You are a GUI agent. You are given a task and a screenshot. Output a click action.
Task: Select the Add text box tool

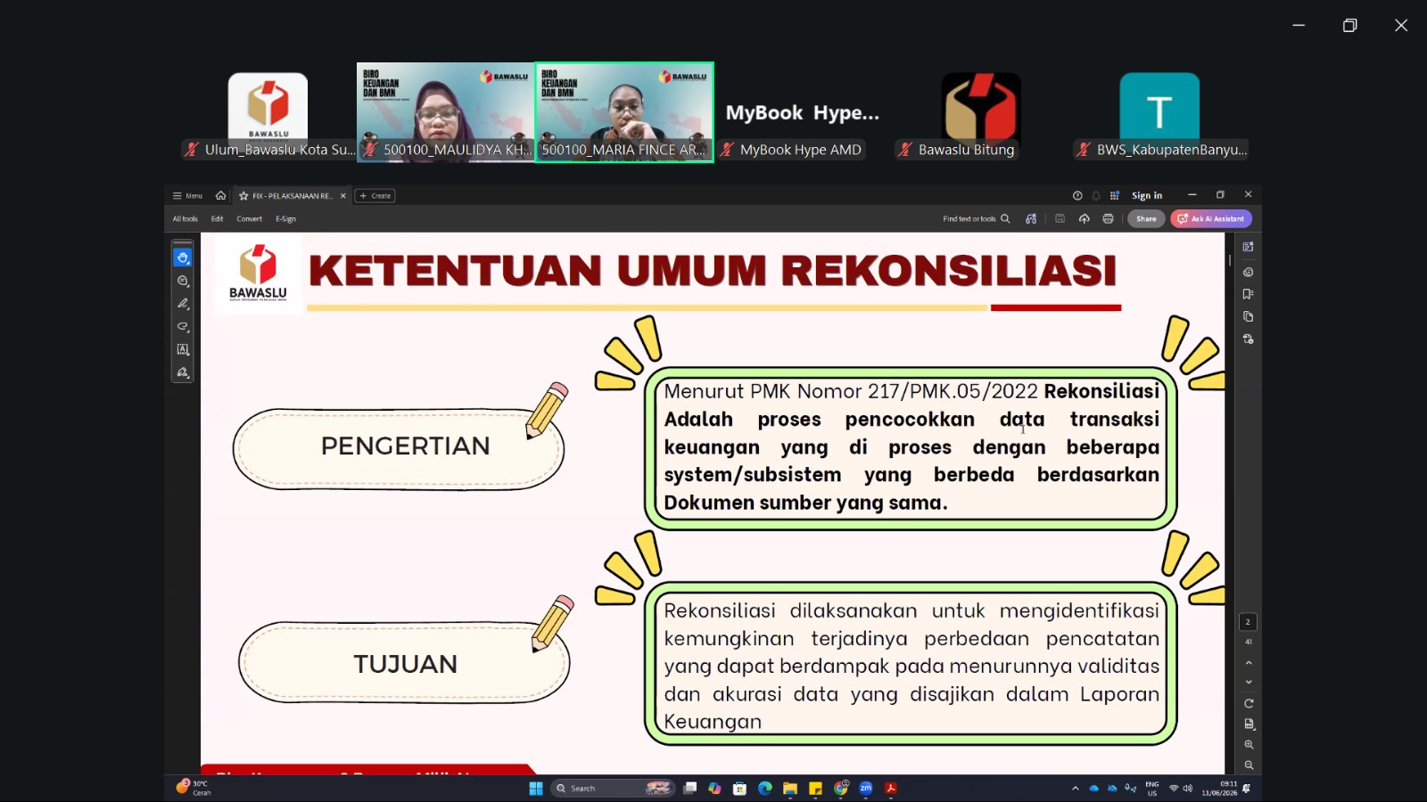tap(183, 349)
